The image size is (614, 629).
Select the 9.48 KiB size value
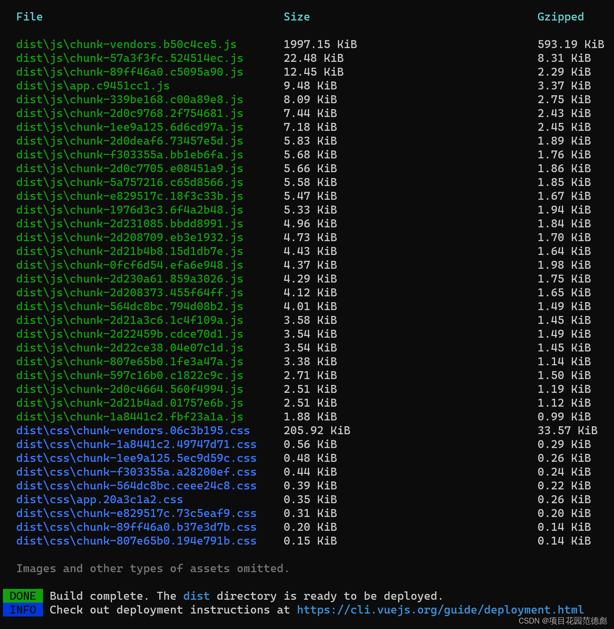click(310, 86)
